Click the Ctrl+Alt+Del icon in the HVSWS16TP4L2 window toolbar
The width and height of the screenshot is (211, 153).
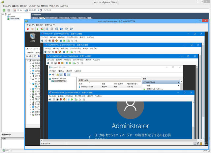point(42,40)
